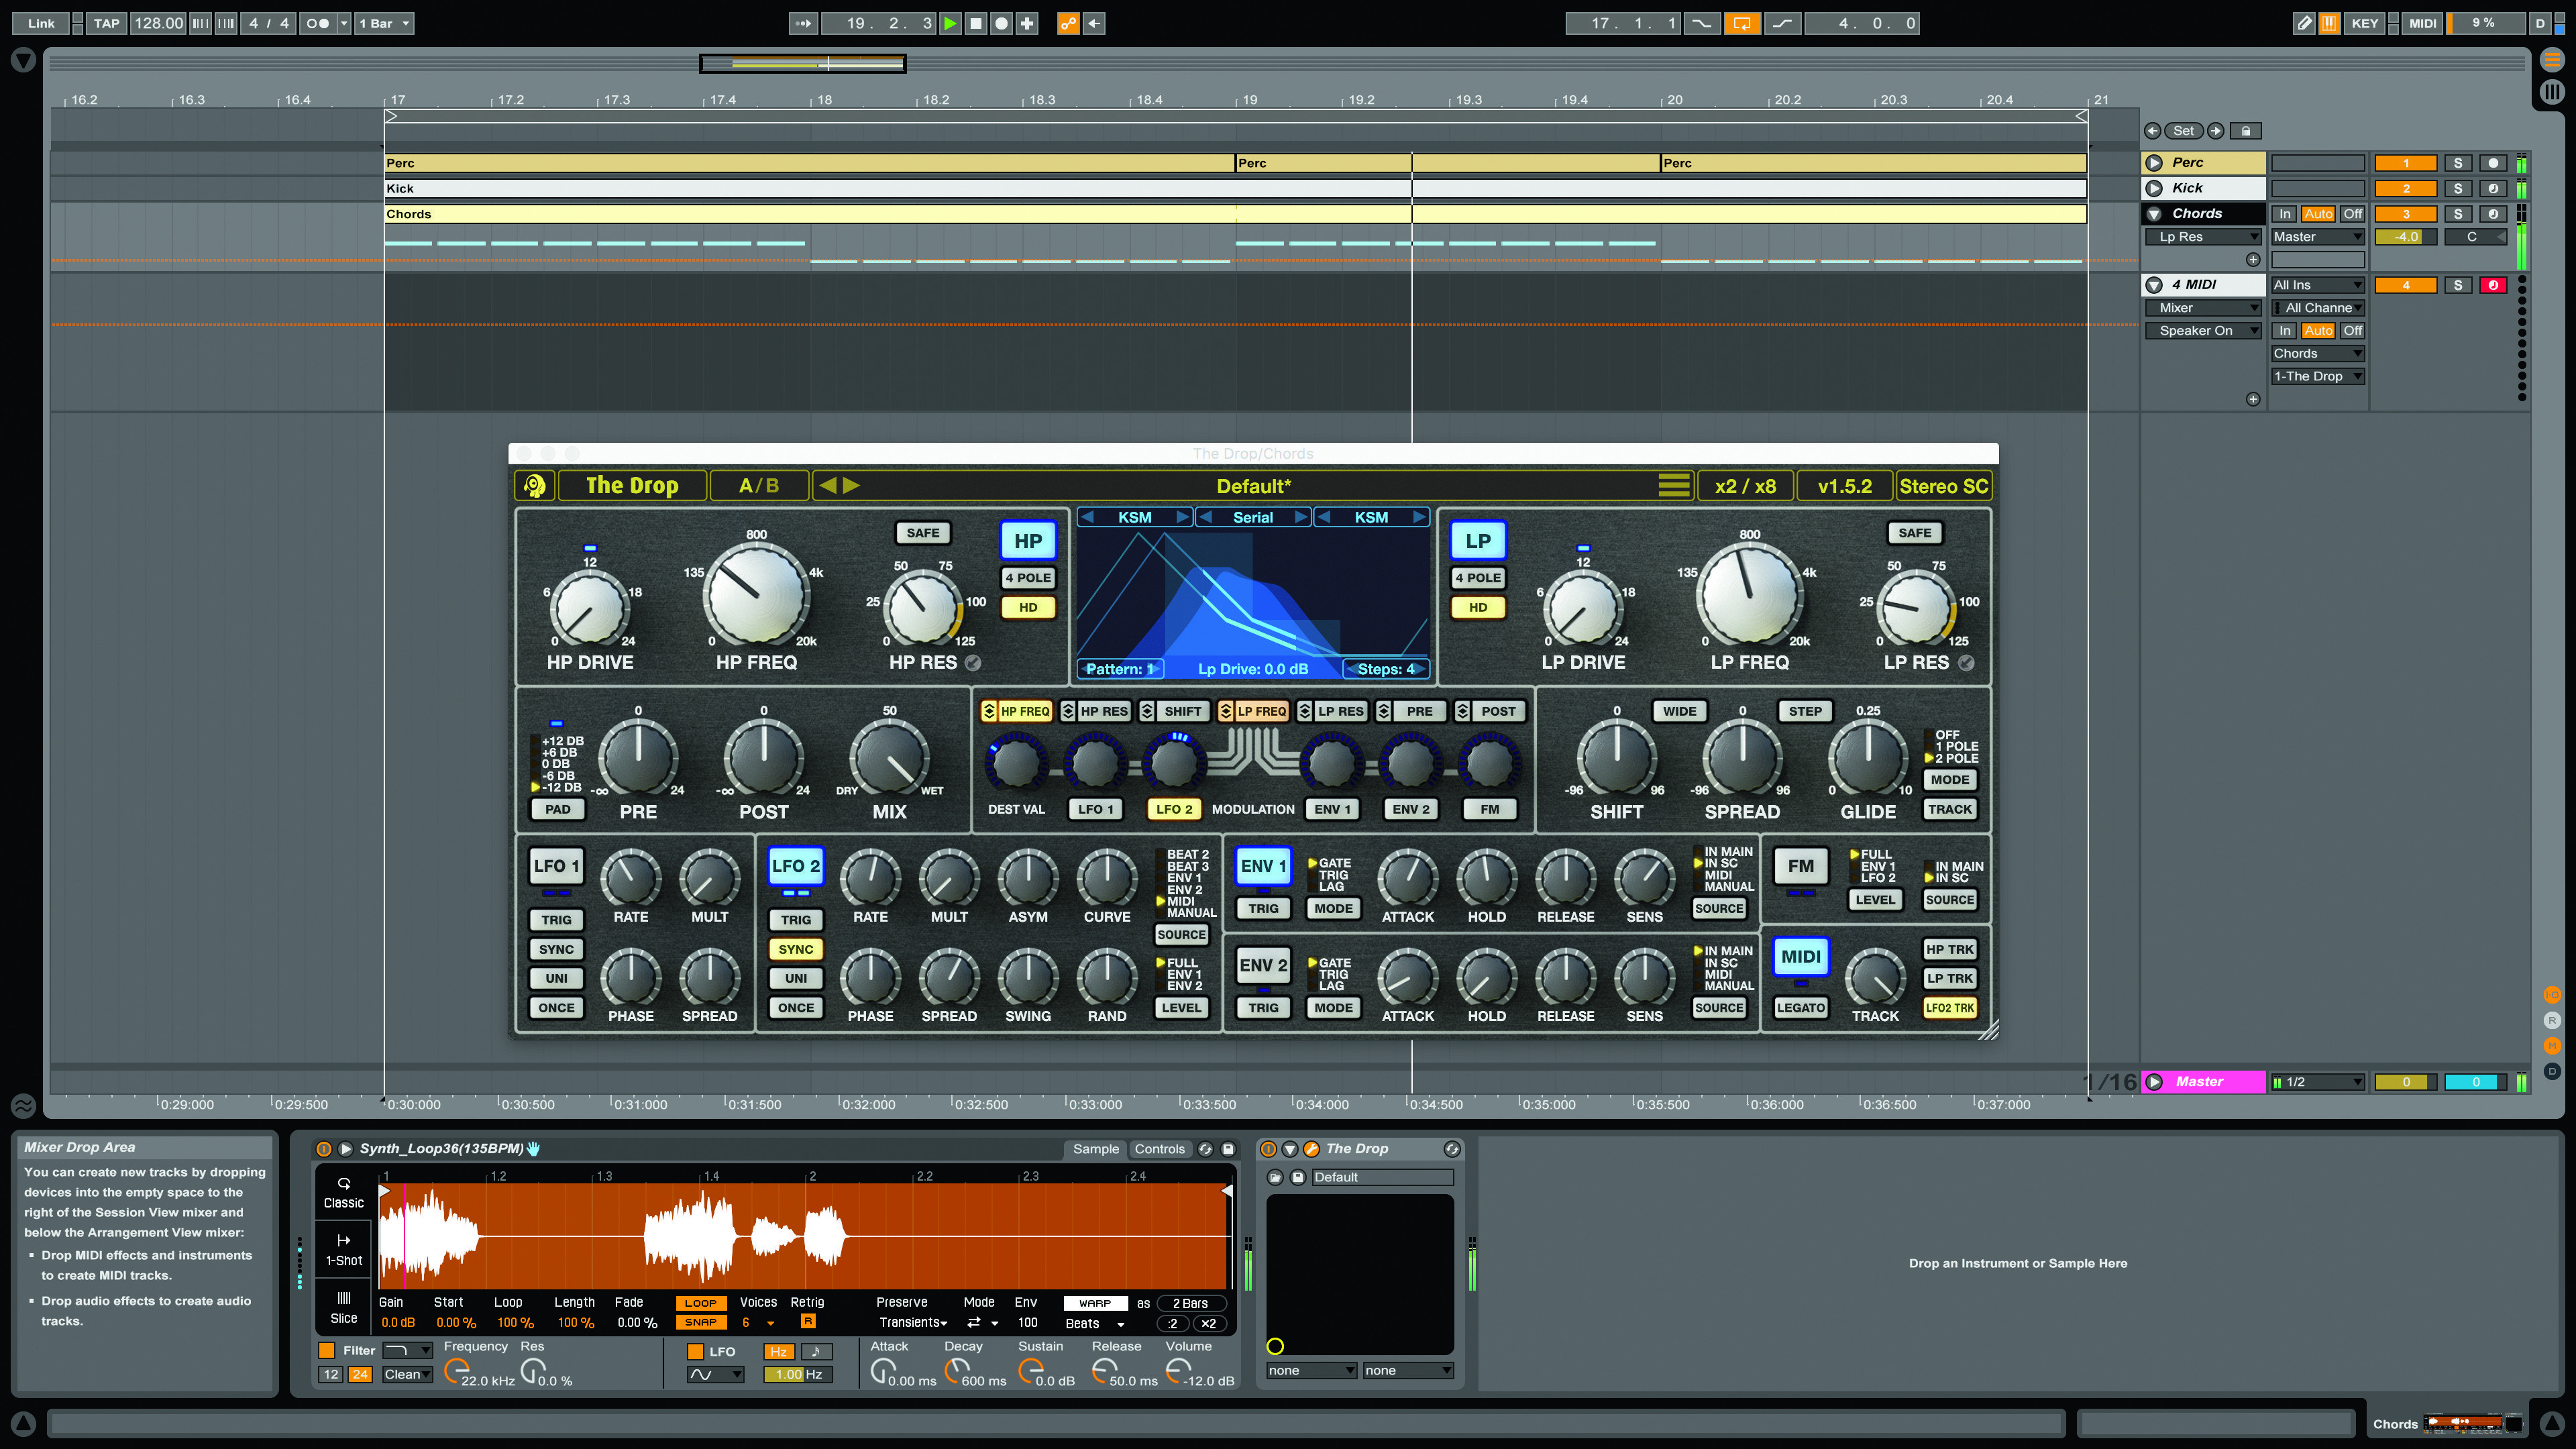The width and height of the screenshot is (2576, 1449).
Task: Click the Kick track play icon
Action: [2155, 188]
